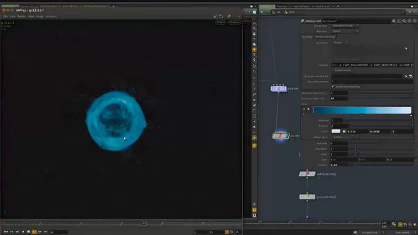The width and height of the screenshot is (418, 235).
Task: Click the parameter search magnifier icon
Action: pos(404,21)
